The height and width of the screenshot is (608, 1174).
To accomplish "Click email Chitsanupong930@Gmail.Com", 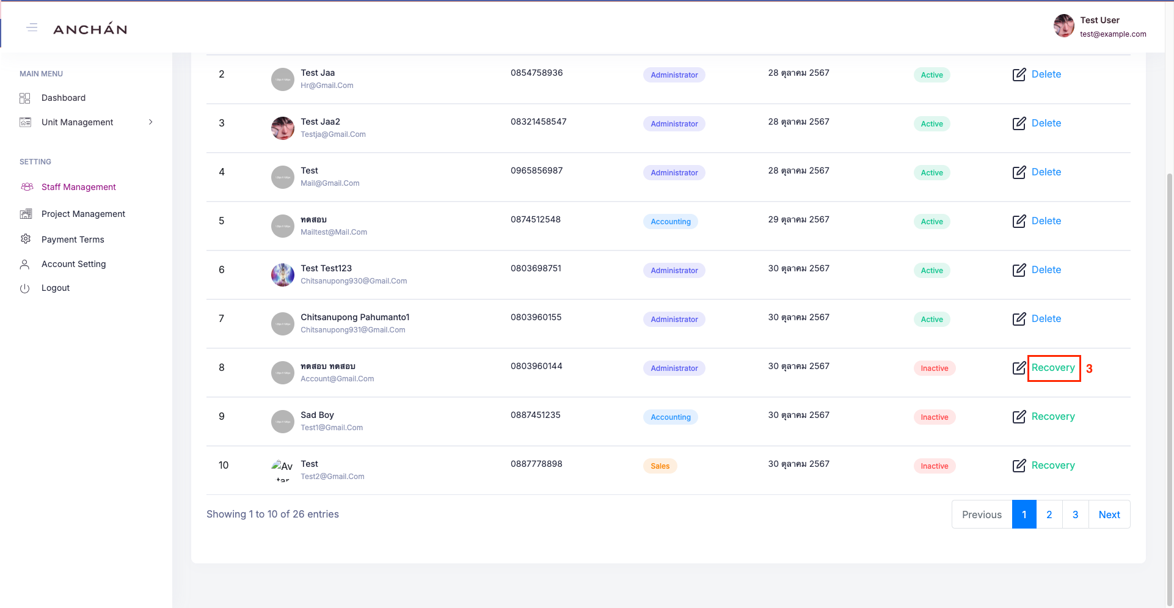I will [x=354, y=281].
